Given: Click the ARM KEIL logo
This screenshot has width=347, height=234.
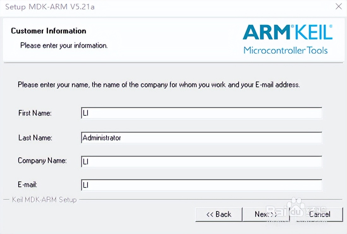Looking at the screenshot, I should [287, 32].
